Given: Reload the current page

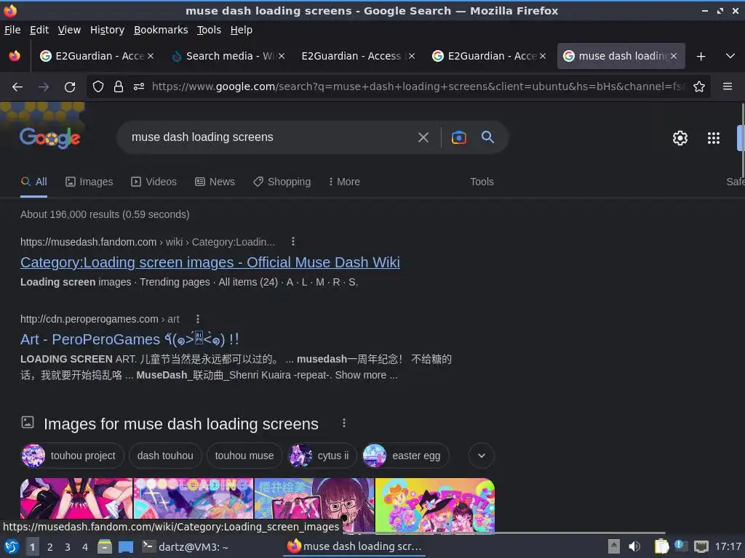Looking at the screenshot, I should tap(70, 87).
